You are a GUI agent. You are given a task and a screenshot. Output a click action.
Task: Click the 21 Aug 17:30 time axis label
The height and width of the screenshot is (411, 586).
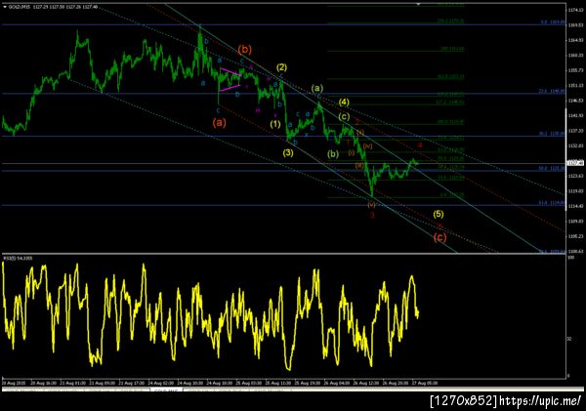(132, 383)
